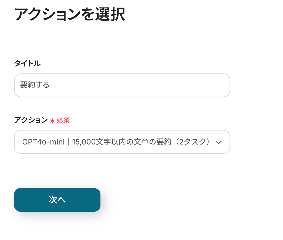
Task: Click the タイトル input field
Action: click(x=122, y=85)
